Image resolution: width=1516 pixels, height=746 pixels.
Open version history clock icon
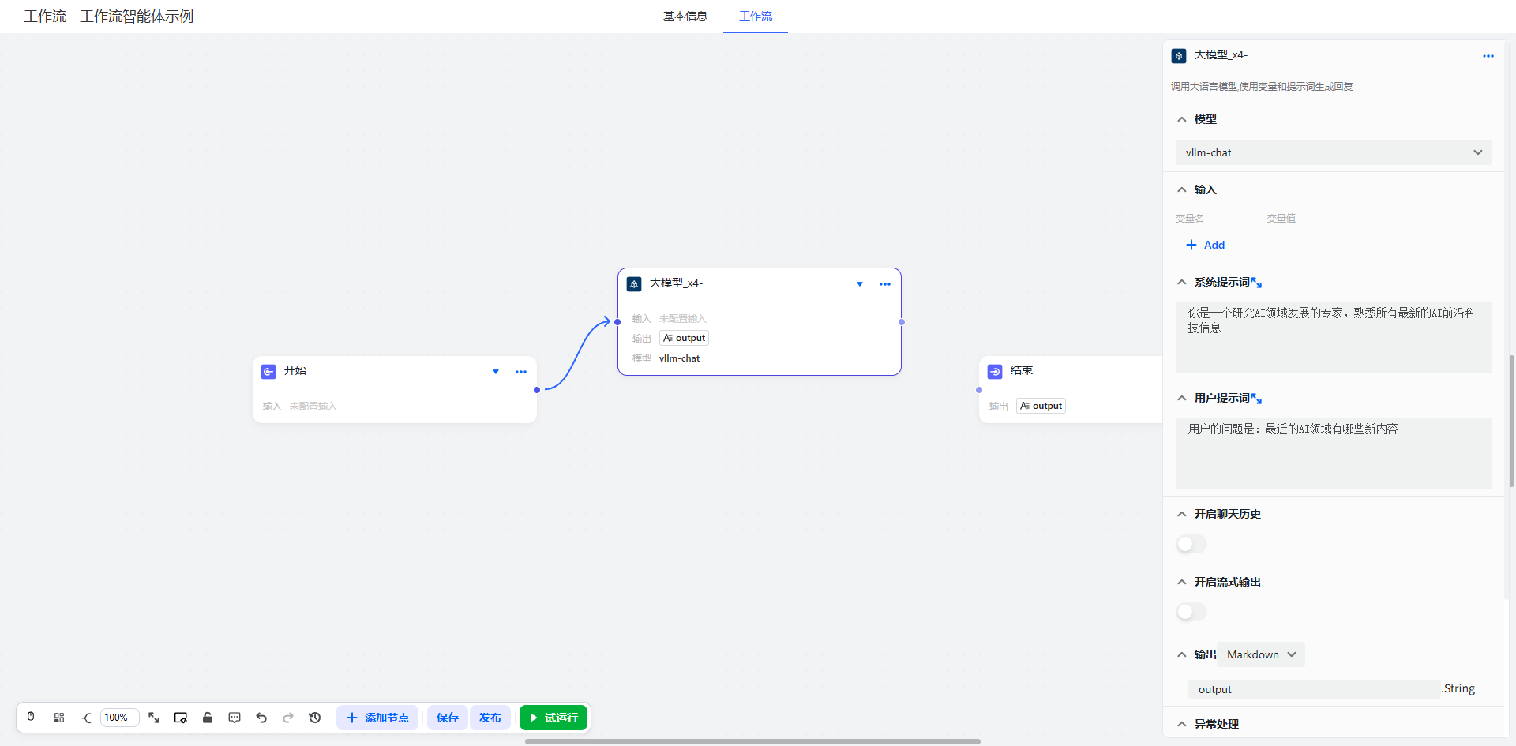(x=315, y=718)
